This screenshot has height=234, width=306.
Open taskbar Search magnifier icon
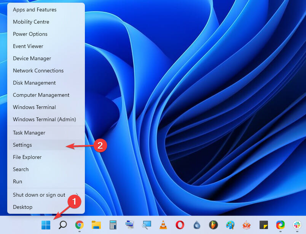(63, 225)
